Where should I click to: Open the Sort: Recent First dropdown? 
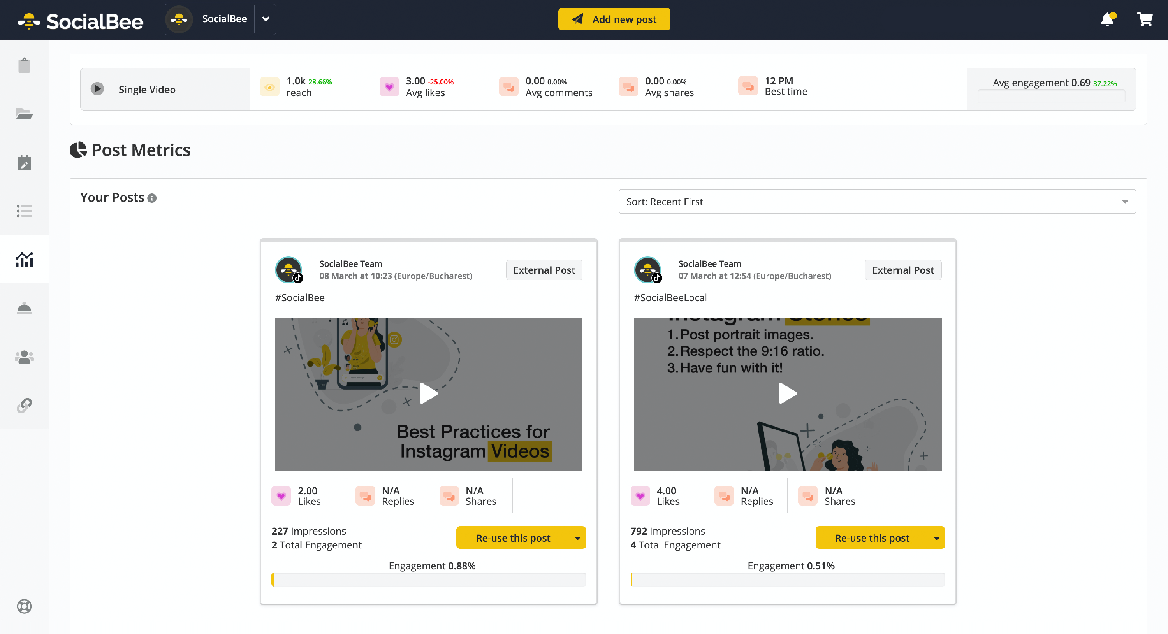[x=877, y=202]
